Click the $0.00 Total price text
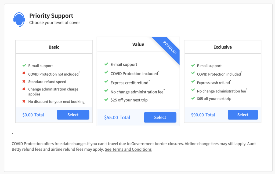The image size is (275, 174). tap(33, 115)
